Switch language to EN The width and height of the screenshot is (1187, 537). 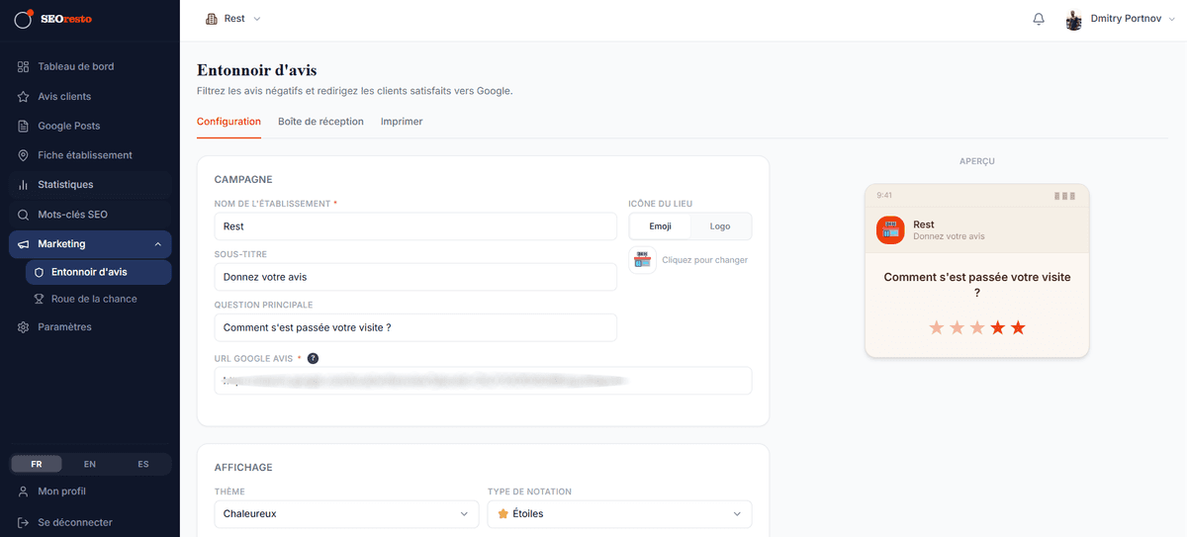(90, 464)
